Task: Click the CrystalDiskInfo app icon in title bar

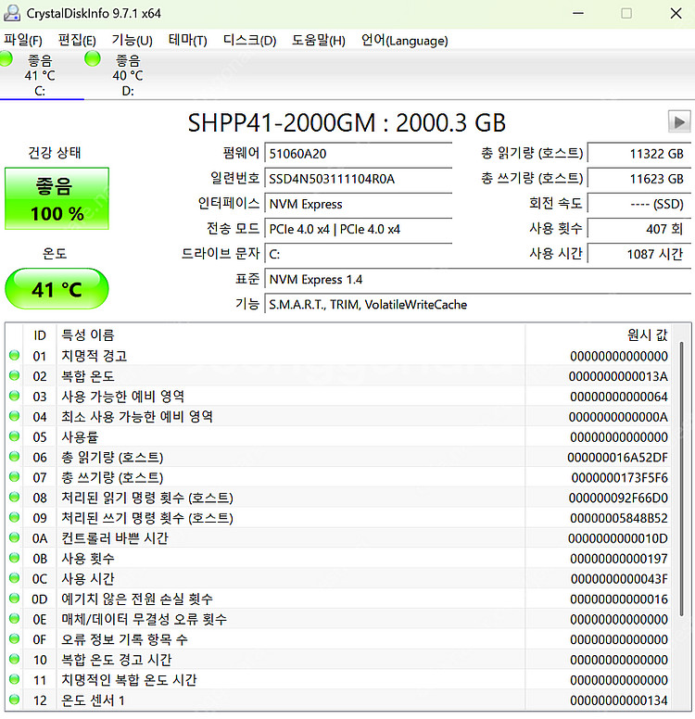Action: click(12, 13)
